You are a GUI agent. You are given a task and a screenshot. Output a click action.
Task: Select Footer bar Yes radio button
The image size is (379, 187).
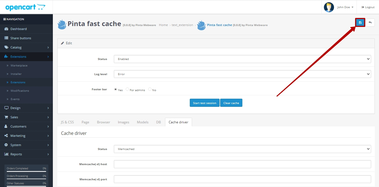tap(116, 89)
